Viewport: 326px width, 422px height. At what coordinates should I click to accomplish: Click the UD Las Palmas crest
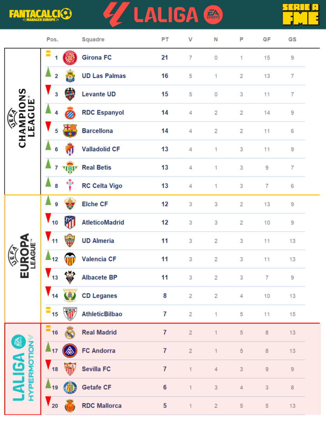pos(70,76)
